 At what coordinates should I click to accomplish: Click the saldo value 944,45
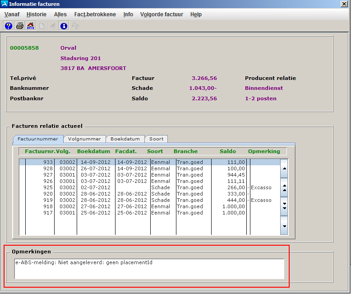pyautogui.click(x=236, y=175)
